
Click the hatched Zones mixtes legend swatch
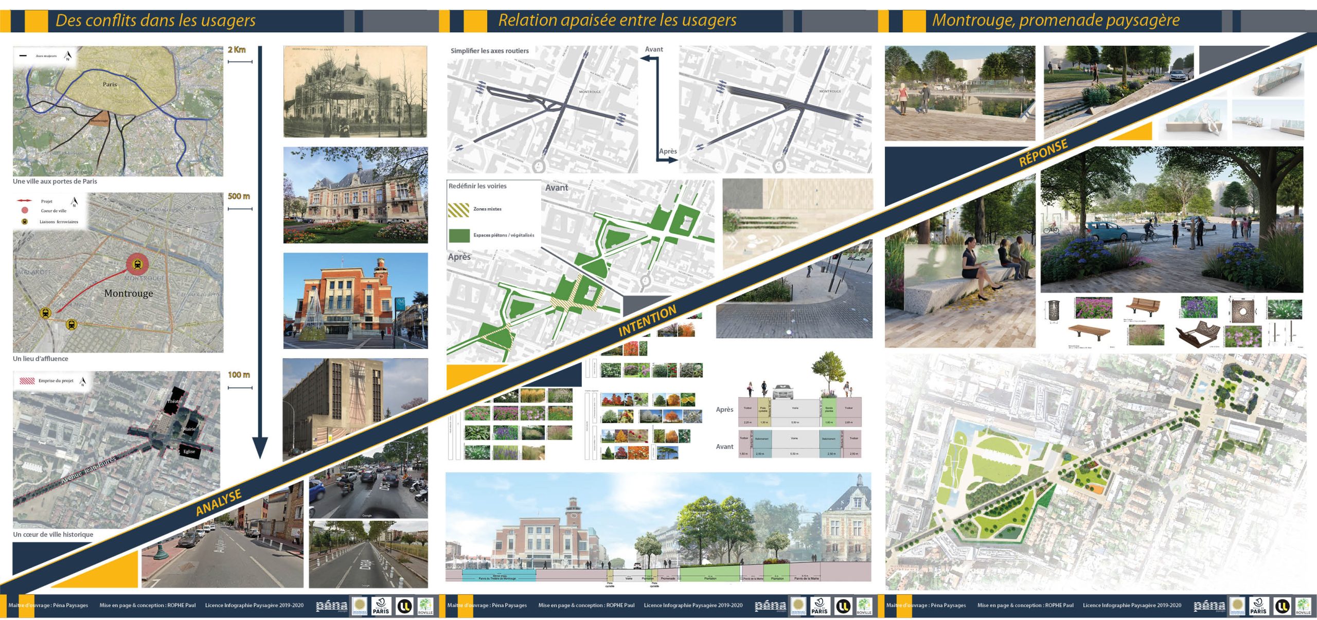[x=459, y=209]
